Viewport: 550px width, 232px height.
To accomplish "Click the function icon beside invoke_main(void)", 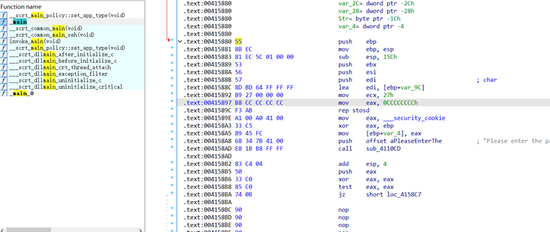I will pos(3,41).
